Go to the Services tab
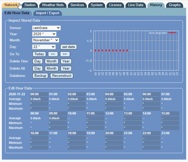 [x=77, y=5]
